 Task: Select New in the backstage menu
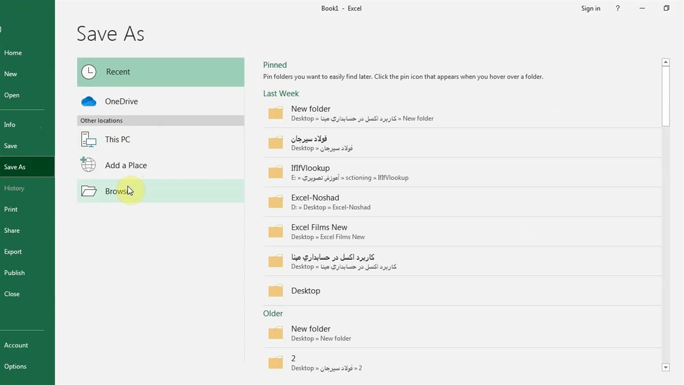(27, 74)
